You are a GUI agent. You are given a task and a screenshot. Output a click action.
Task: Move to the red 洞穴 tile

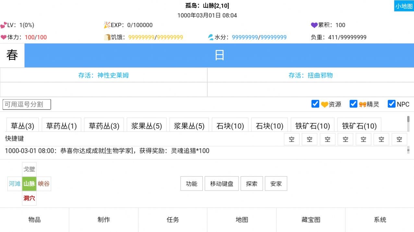coord(29,198)
